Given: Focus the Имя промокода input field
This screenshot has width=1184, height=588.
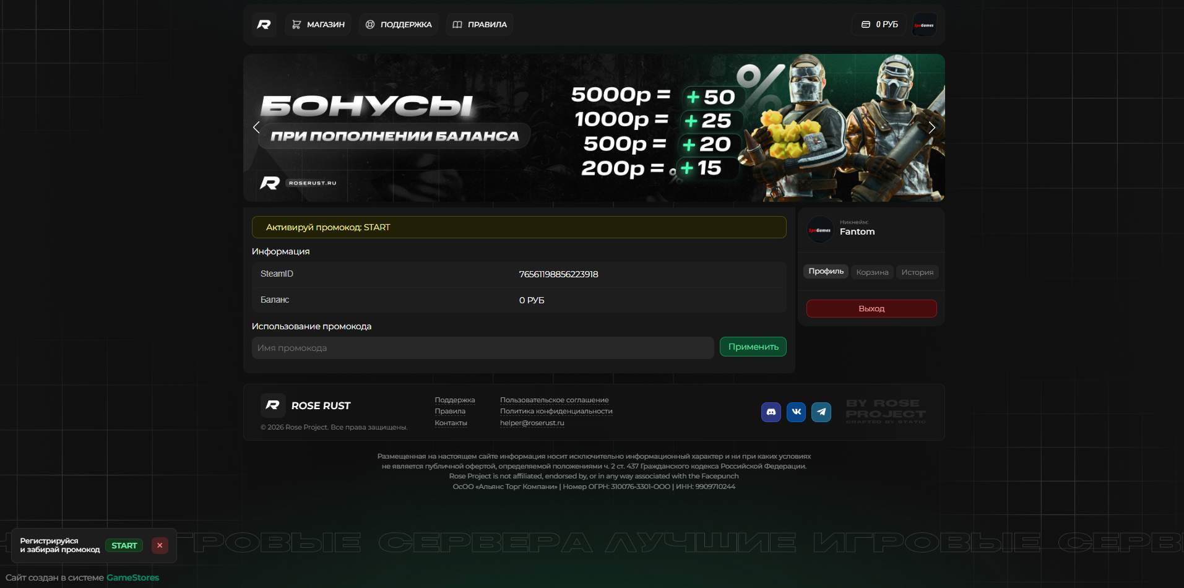Looking at the screenshot, I should click(483, 348).
